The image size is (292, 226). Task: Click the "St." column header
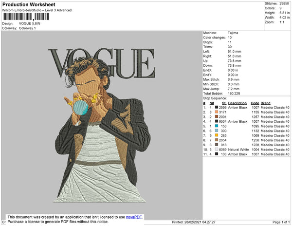[x=224, y=103]
